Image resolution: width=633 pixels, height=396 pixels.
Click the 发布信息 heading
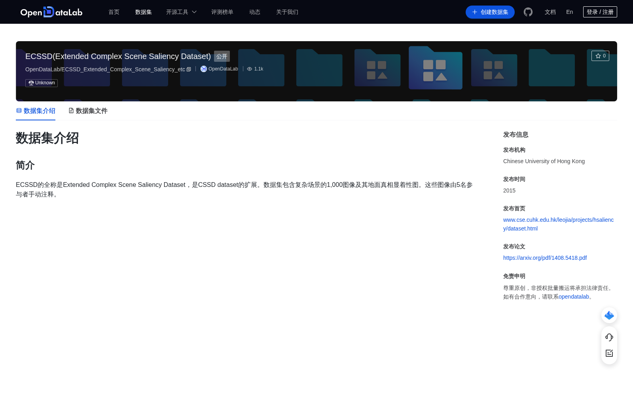(516, 135)
